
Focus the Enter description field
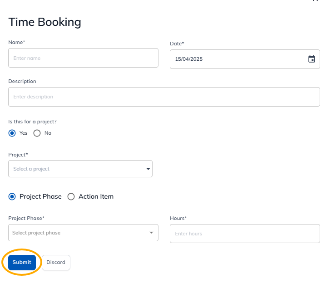(164, 97)
